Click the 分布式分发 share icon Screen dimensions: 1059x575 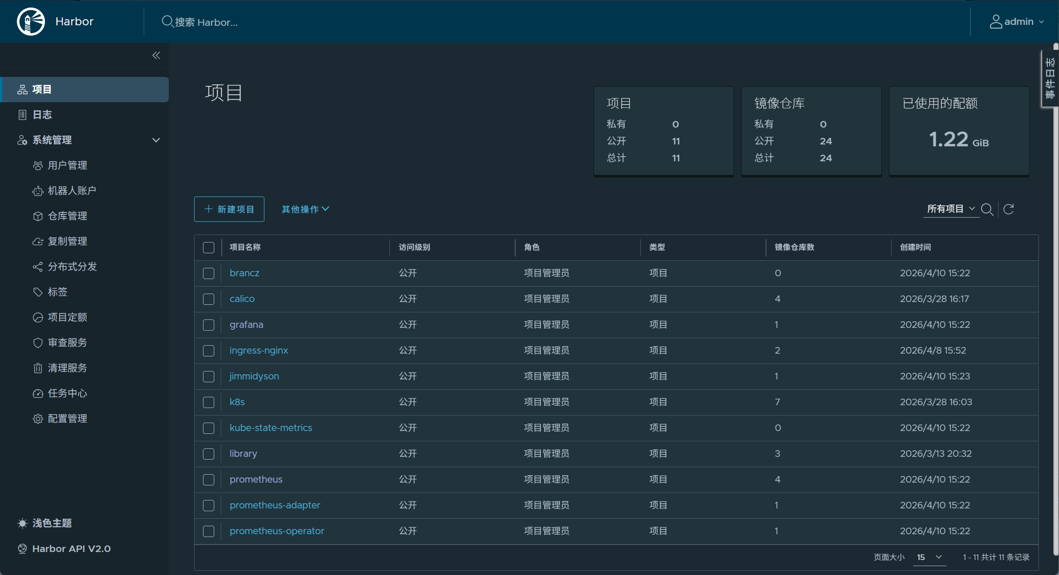click(38, 267)
